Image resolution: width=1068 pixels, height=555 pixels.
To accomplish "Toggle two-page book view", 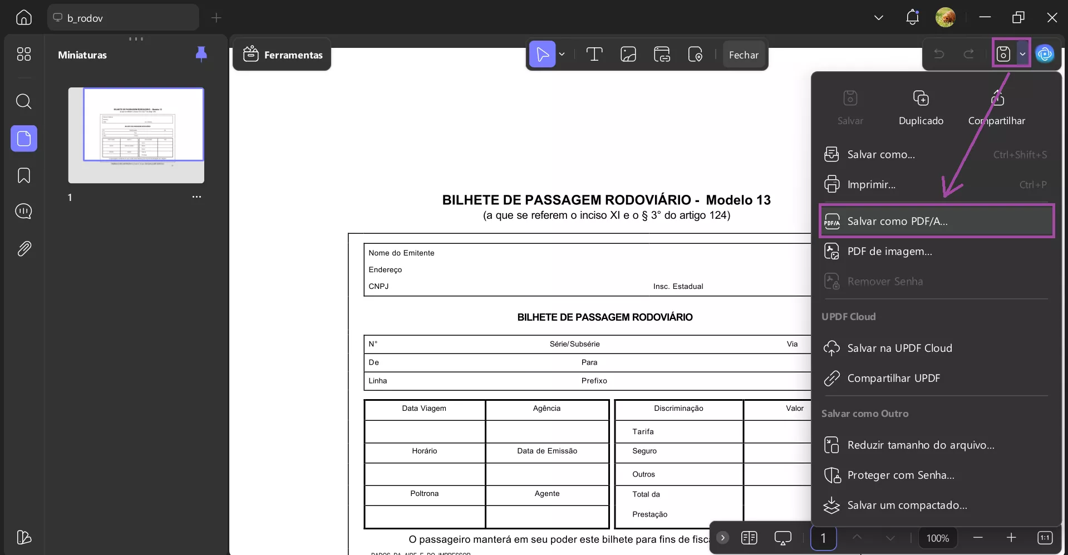I will (750, 538).
